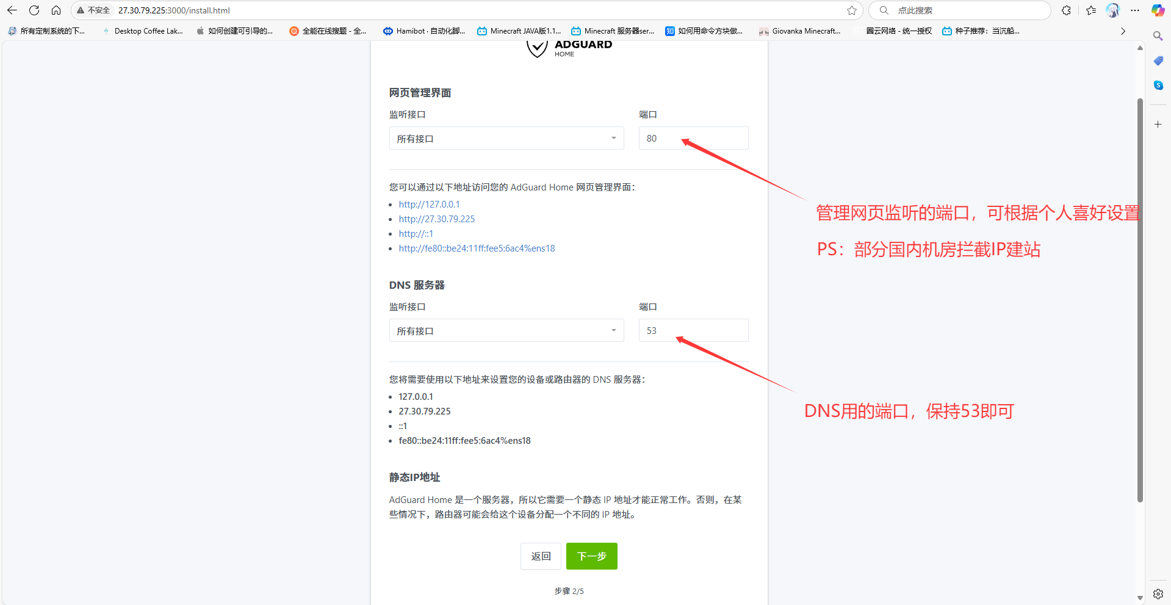Go to the browser home page

pyautogui.click(x=56, y=10)
